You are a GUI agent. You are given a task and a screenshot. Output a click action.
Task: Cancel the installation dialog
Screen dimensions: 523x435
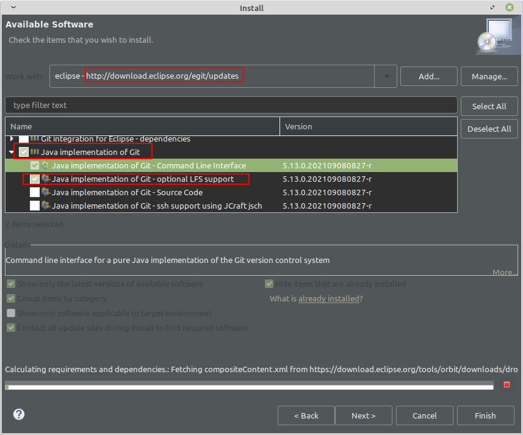424,415
